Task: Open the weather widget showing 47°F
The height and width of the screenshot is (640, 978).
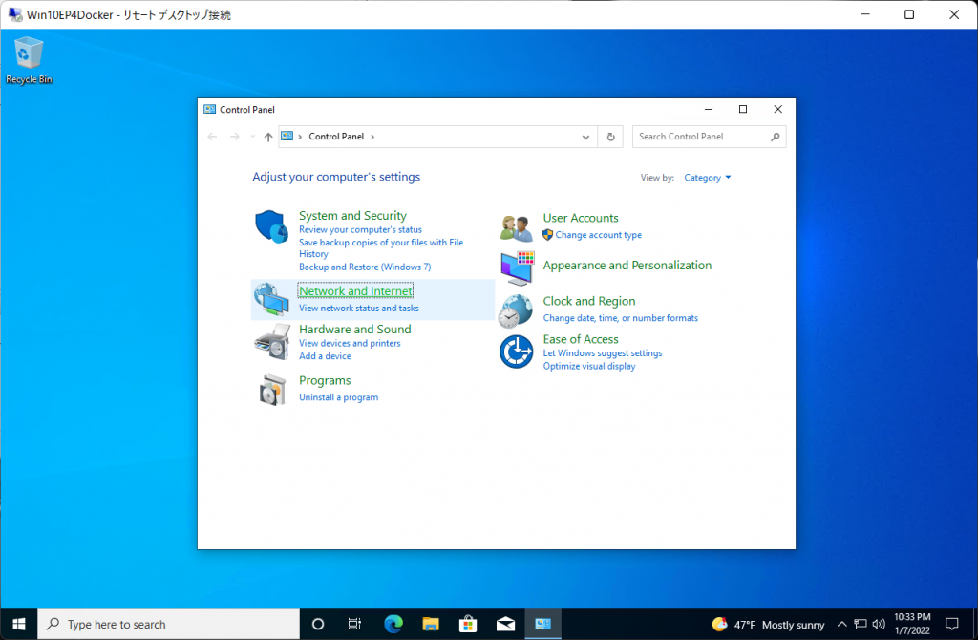Action: [x=768, y=624]
